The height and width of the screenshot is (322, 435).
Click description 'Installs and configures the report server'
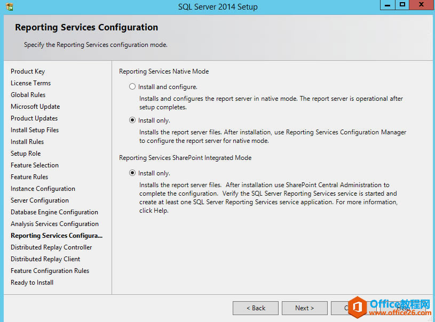coord(271,103)
